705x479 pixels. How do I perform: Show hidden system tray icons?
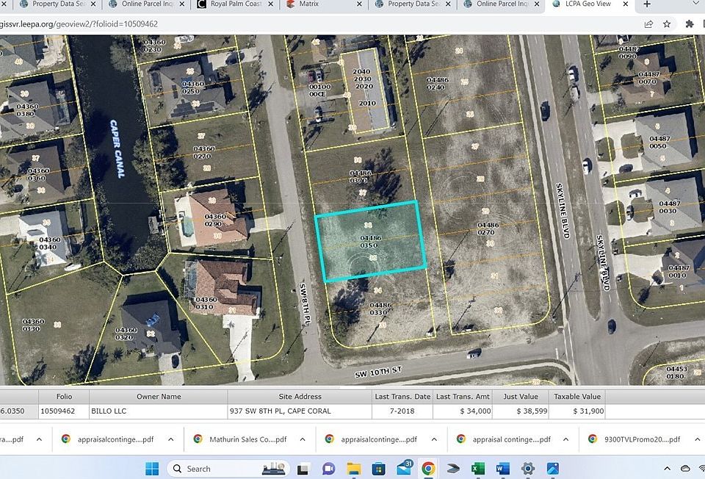pos(667,469)
